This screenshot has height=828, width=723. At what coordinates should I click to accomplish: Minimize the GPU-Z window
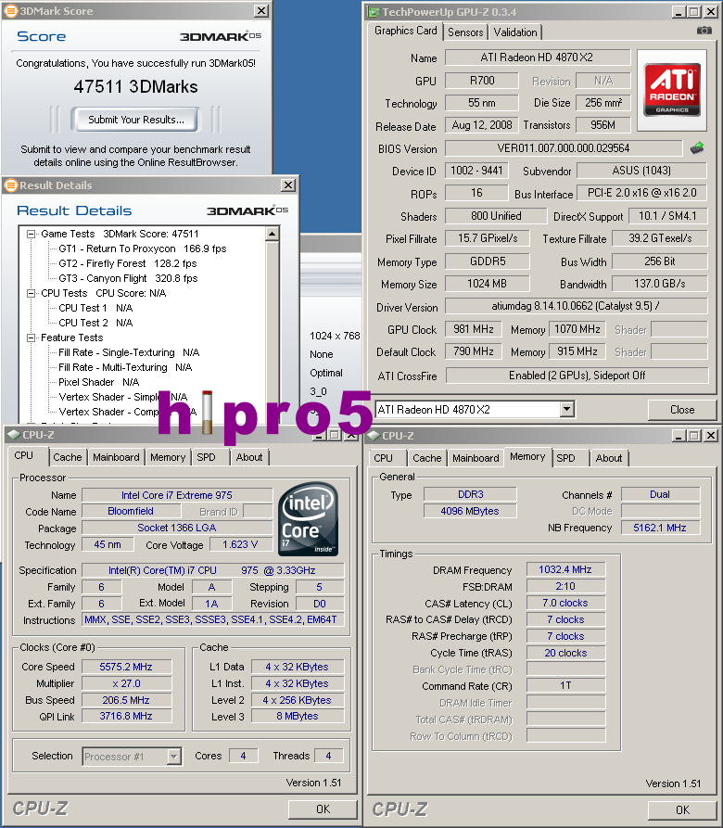coord(679,12)
